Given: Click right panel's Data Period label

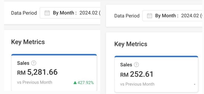Looking at the screenshot, I should (x=127, y=16).
